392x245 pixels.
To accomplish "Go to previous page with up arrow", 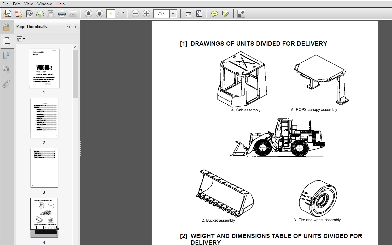I will coord(88,14).
